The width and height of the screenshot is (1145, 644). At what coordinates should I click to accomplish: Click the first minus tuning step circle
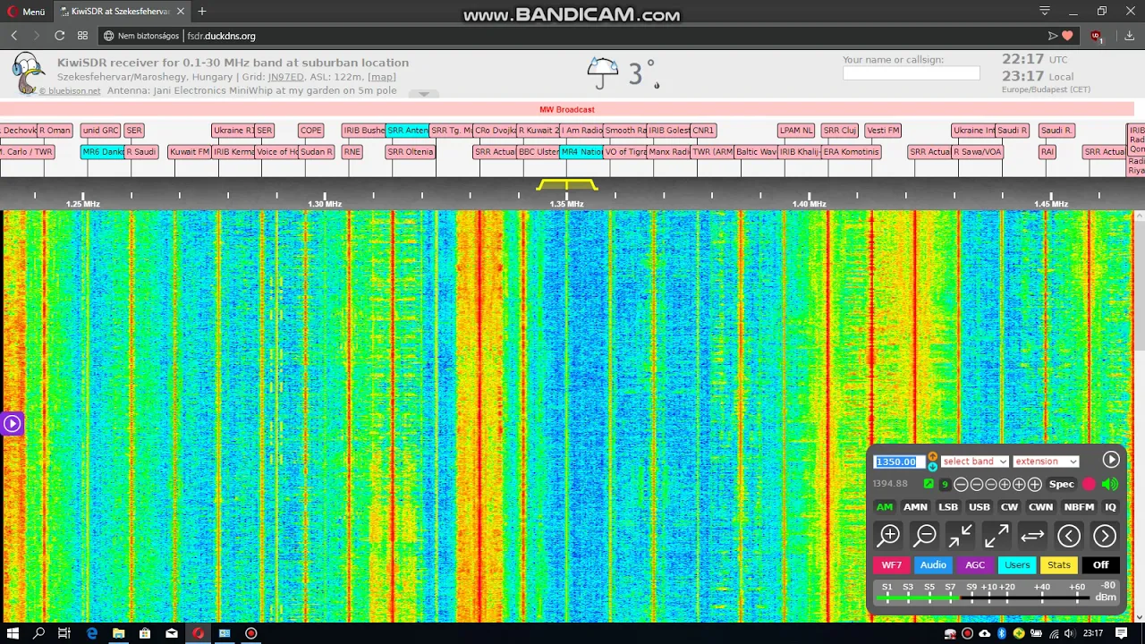point(961,484)
